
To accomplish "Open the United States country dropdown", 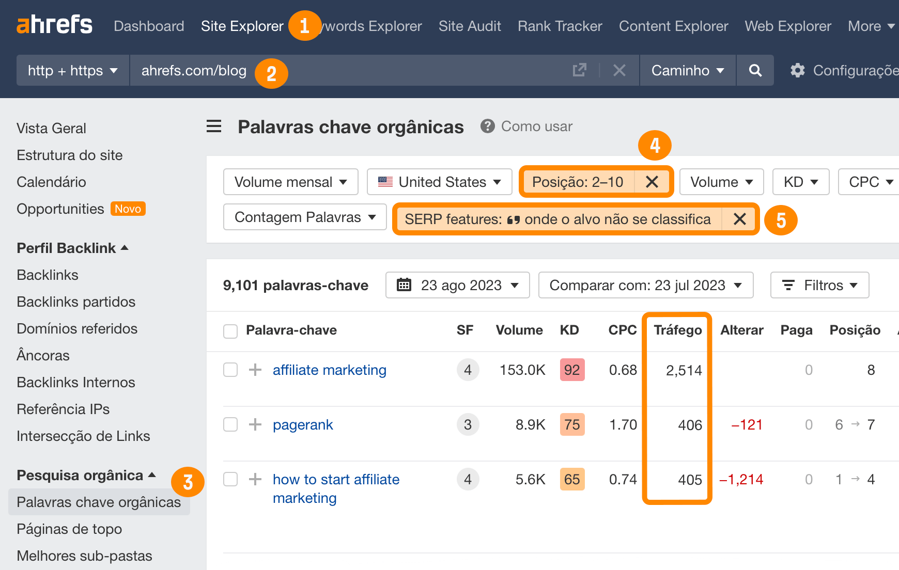I will (439, 182).
